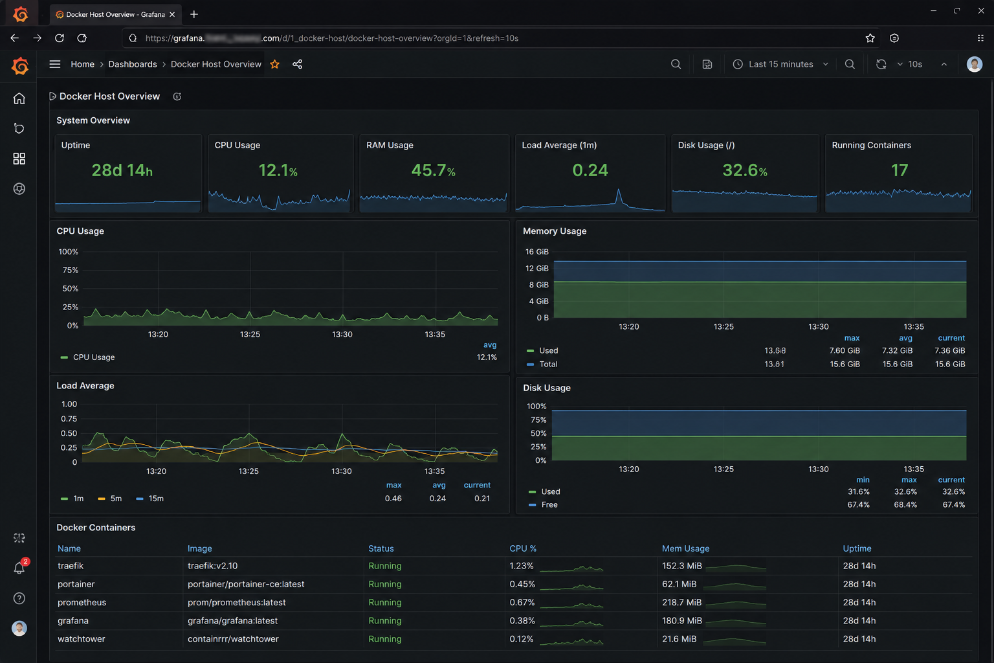The image size is (994, 663).
Task: Open the Explore compass icon in sidebar
Action: (x=19, y=128)
